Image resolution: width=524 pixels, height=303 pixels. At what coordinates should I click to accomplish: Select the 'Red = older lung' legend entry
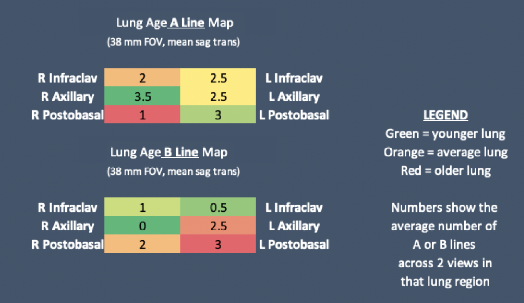446,171
